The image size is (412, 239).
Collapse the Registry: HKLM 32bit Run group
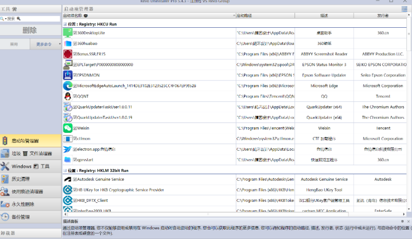pyautogui.click(x=65, y=171)
